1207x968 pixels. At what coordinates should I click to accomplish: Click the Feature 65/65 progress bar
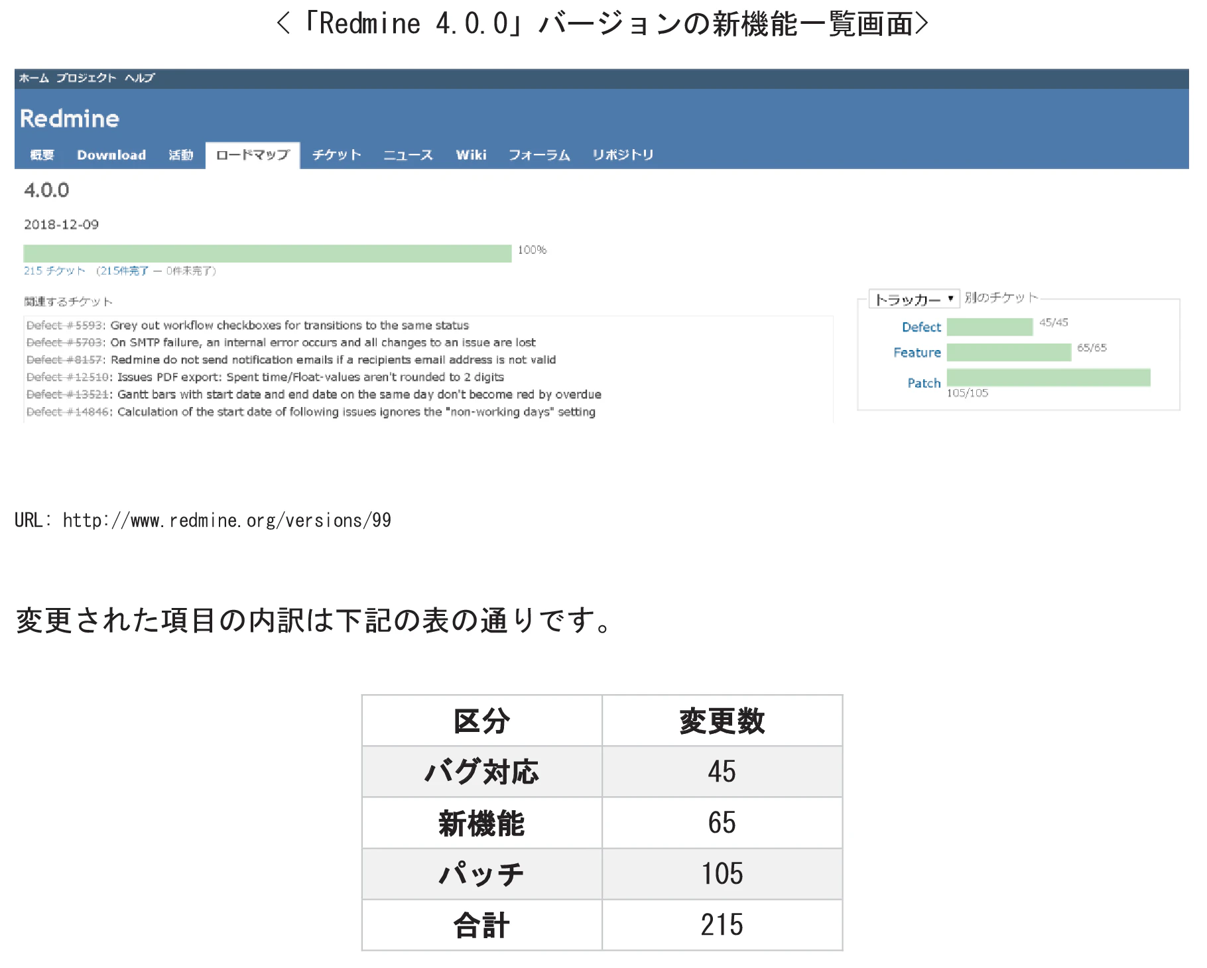pos(1009,352)
